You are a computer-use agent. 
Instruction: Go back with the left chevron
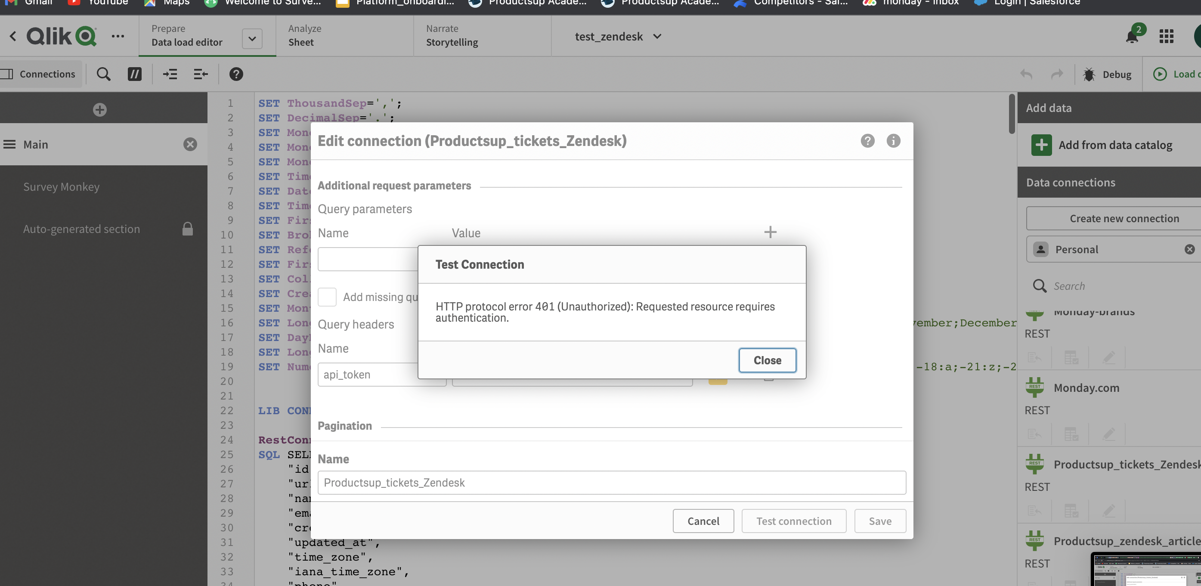point(13,36)
